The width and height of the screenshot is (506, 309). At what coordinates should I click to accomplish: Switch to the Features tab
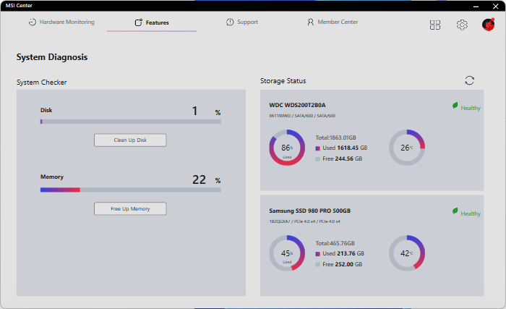coord(152,22)
